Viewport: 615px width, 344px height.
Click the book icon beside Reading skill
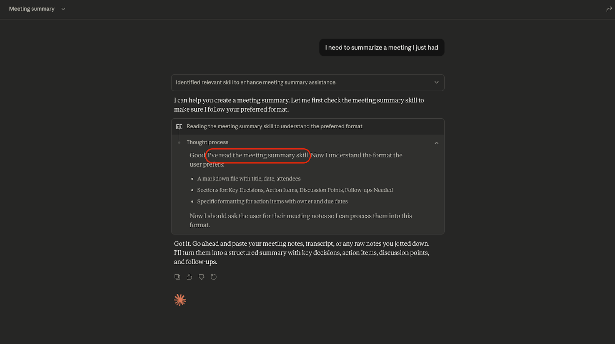(179, 127)
